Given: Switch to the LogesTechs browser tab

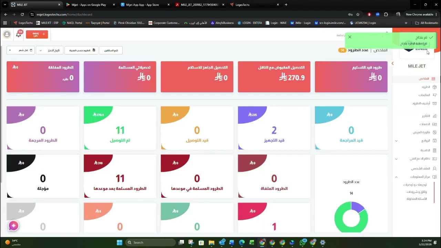Looking at the screenshot, I should [254, 5].
